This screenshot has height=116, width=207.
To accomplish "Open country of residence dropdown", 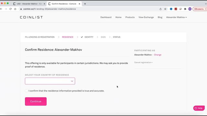I will pos(50,81).
